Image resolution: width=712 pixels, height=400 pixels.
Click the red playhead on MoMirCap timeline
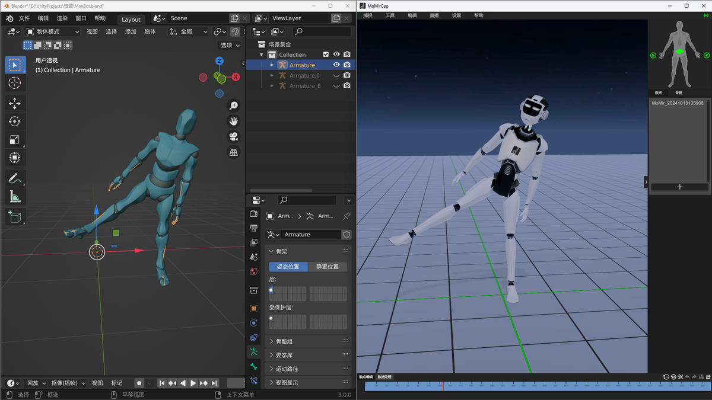click(x=443, y=386)
